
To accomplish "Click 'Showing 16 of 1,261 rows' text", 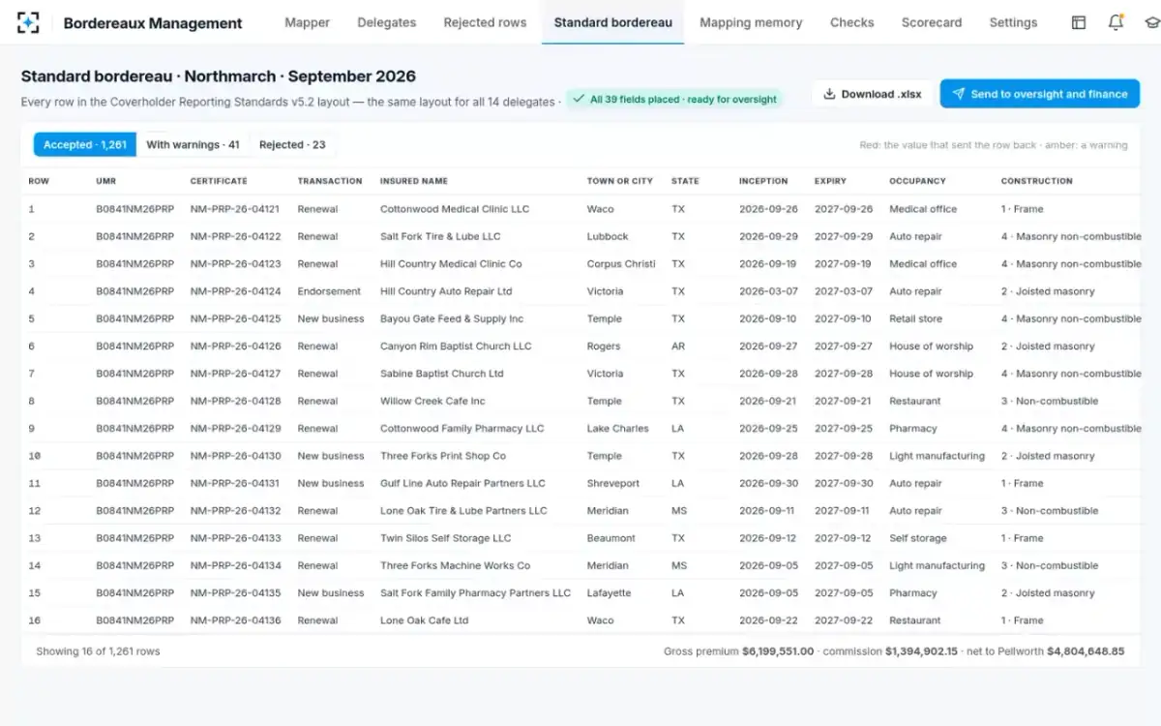I will point(98,651).
